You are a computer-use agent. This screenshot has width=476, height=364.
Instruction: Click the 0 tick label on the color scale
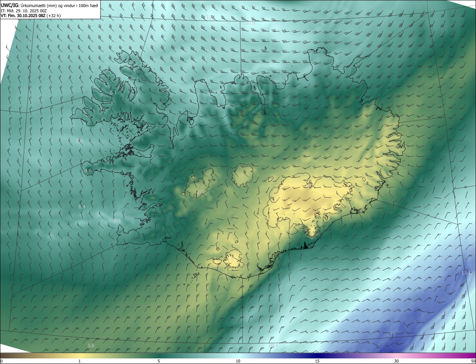[x=1, y=361]
